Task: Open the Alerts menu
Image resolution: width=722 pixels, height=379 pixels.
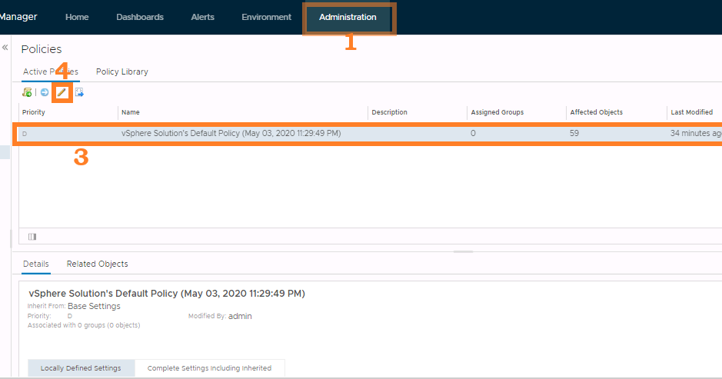Action: (x=202, y=17)
